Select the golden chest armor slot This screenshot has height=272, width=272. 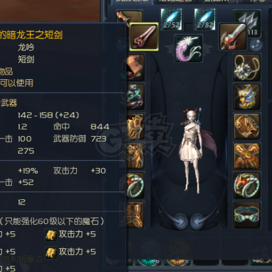[135, 126]
